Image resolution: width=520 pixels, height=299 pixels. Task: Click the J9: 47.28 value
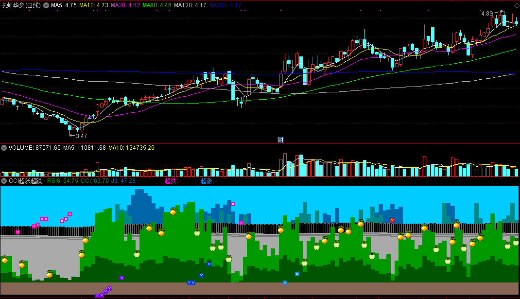point(123,181)
